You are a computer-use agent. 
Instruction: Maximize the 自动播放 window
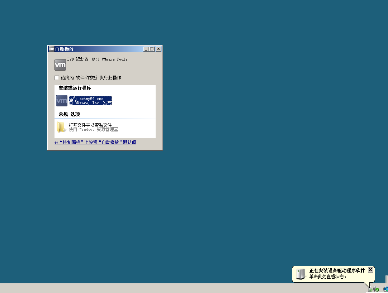[152, 49]
